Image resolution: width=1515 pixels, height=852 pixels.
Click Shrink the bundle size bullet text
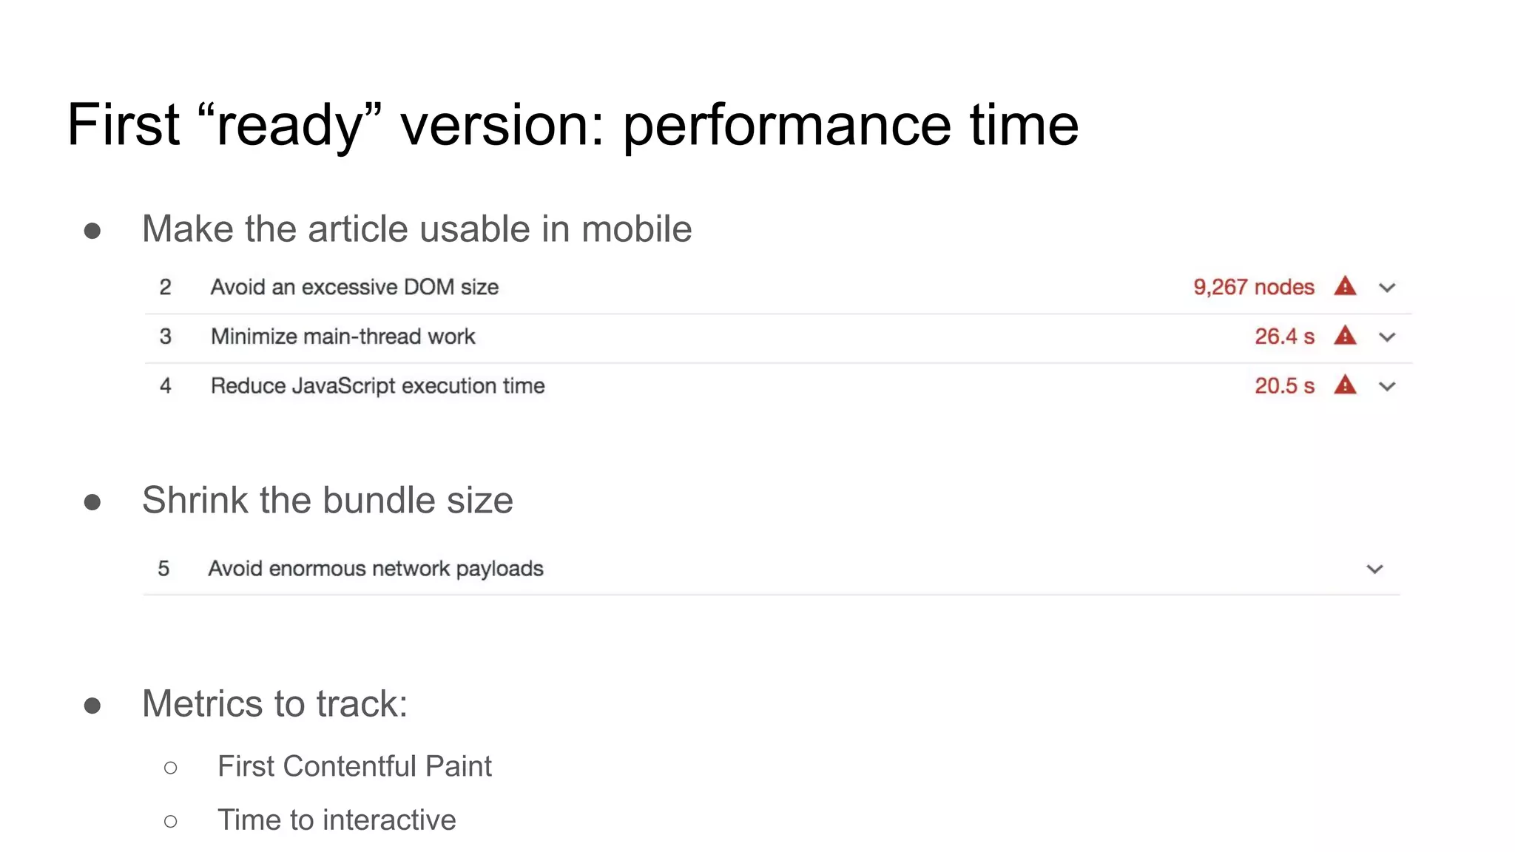point(327,501)
